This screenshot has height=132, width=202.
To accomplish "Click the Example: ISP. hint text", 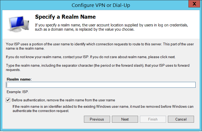I will 18,92.
